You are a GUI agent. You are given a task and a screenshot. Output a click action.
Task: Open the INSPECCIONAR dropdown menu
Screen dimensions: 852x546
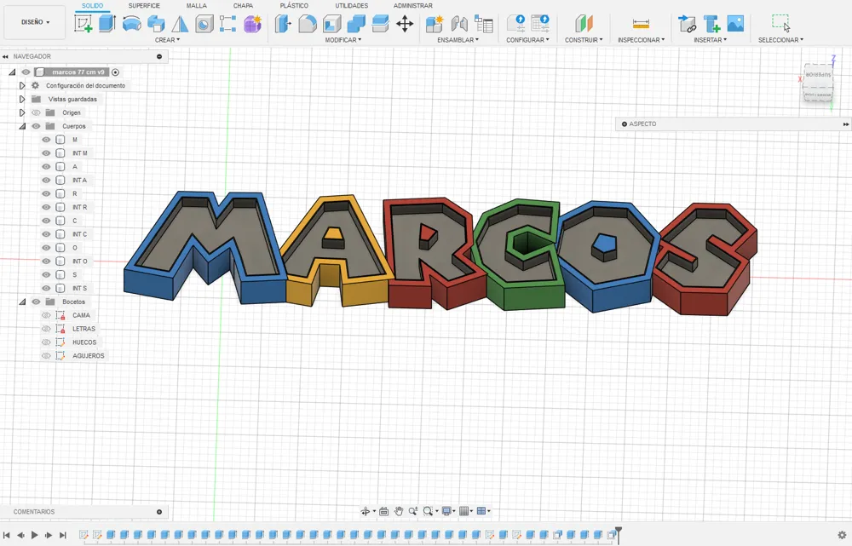(642, 40)
